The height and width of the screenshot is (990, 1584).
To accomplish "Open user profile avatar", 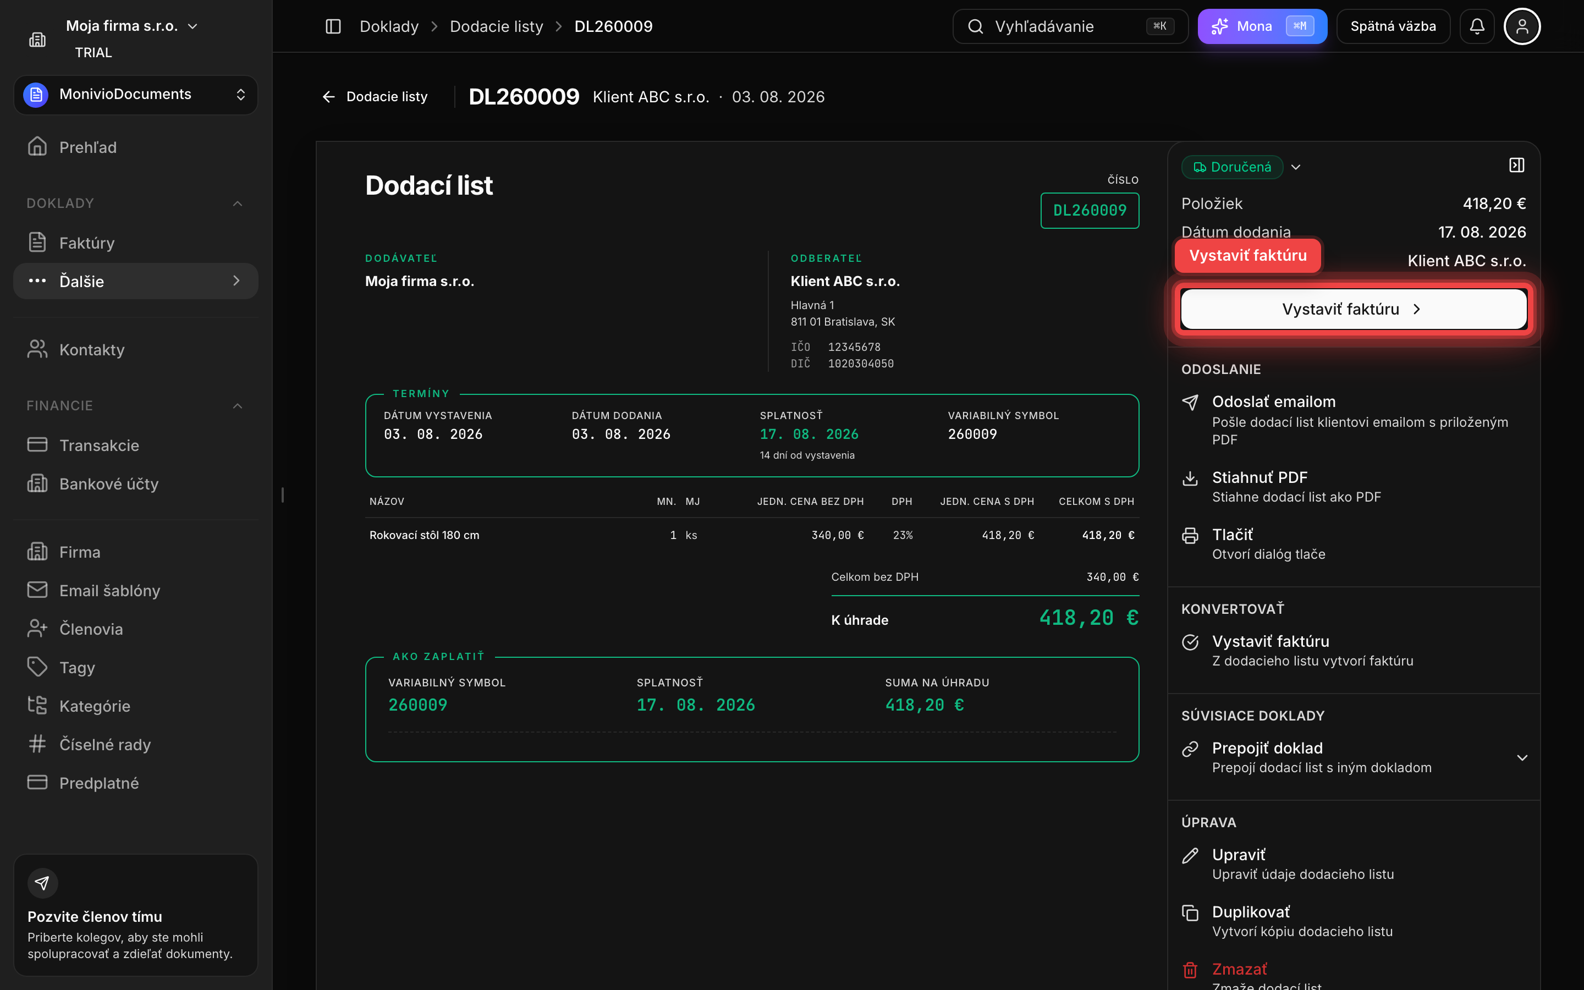I will 1522,26.
